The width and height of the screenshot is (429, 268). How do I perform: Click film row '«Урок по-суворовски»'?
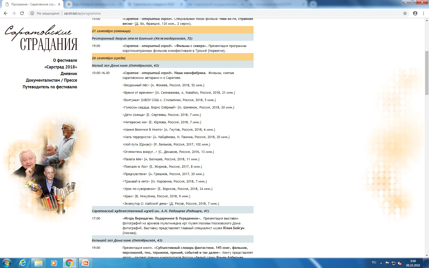tap(168, 189)
